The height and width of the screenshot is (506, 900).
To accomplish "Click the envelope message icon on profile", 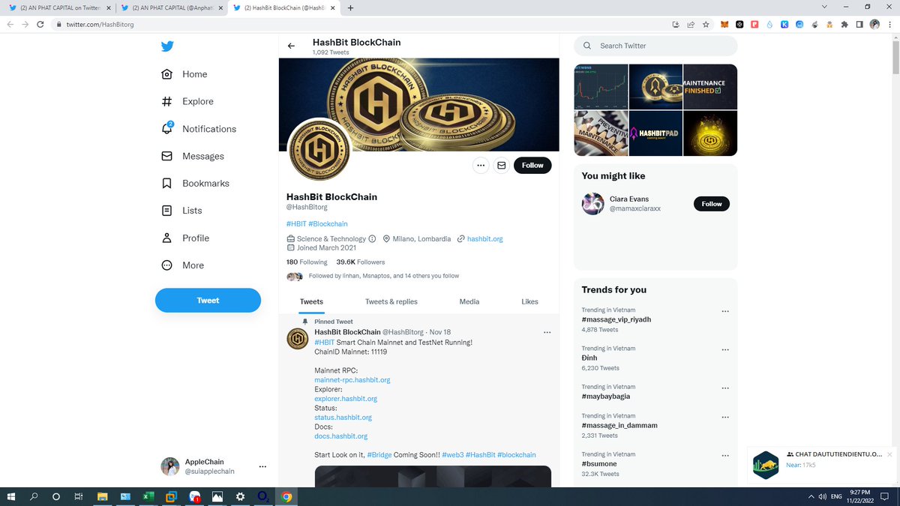I will point(502,165).
